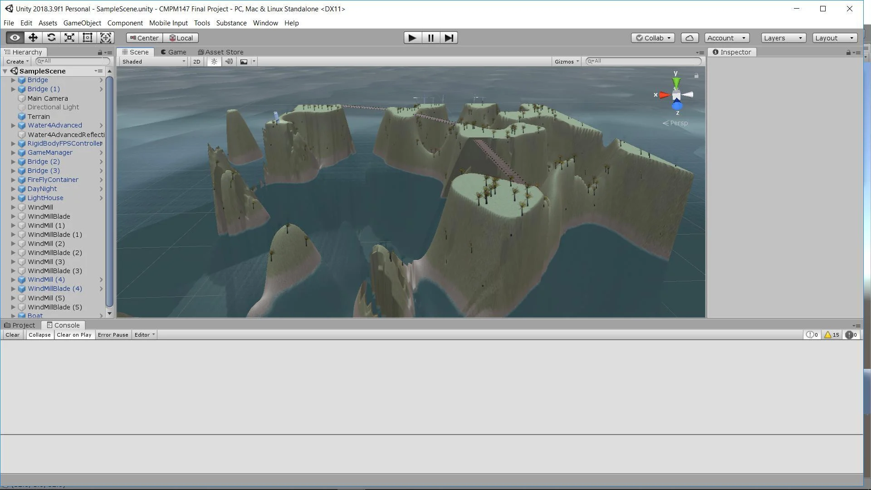The image size is (871, 490).
Task: Select the Rotate tool
Action: [51, 38]
